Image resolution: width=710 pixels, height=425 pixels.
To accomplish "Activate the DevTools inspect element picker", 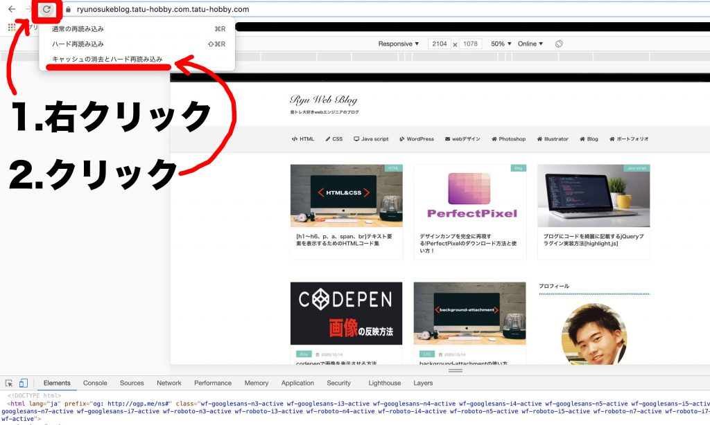I will [x=9, y=383].
